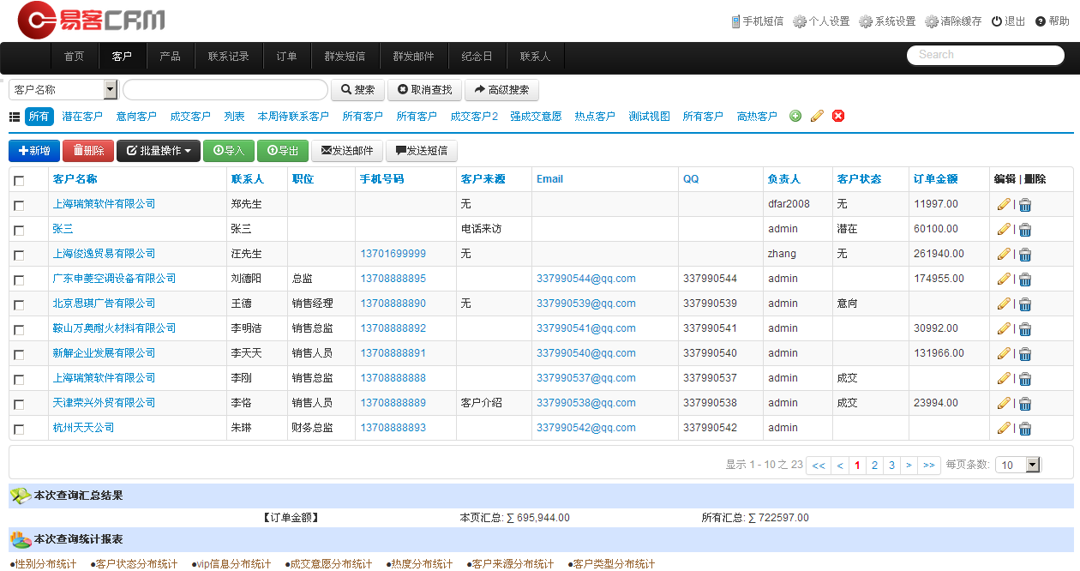The height and width of the screenshot is (571, 1080).
Task: Go to 产品 navigation tab
Action: click(170, 57)
